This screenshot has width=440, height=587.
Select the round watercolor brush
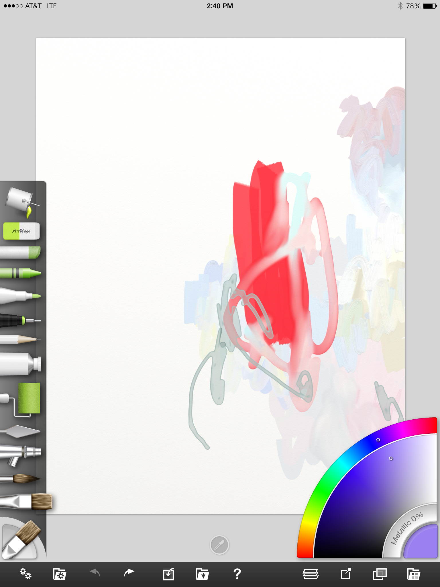pos(21,479)
